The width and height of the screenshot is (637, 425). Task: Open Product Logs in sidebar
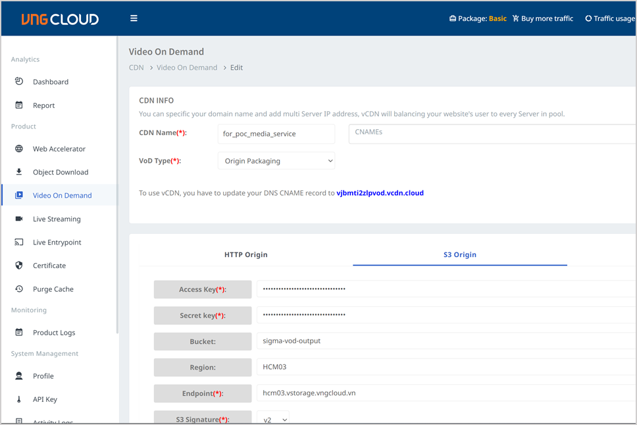pyautogui.click(x=54, y=333)
